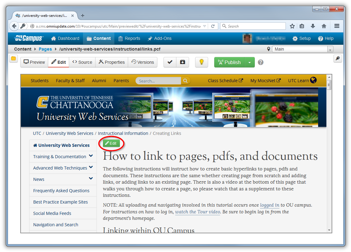
Task: Reload the page with the refresh icon
Action: [x=213, y=26]
